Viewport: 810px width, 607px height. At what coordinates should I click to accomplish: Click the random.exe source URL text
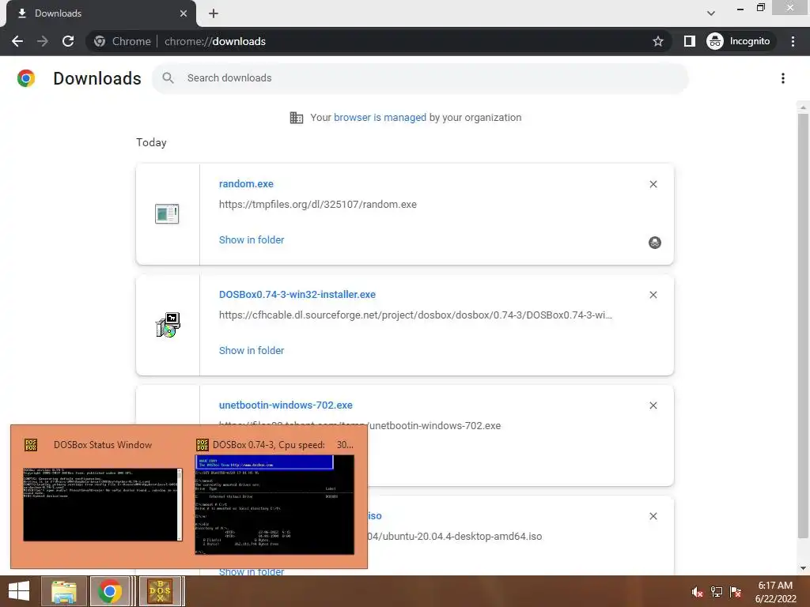click(318, 205)
